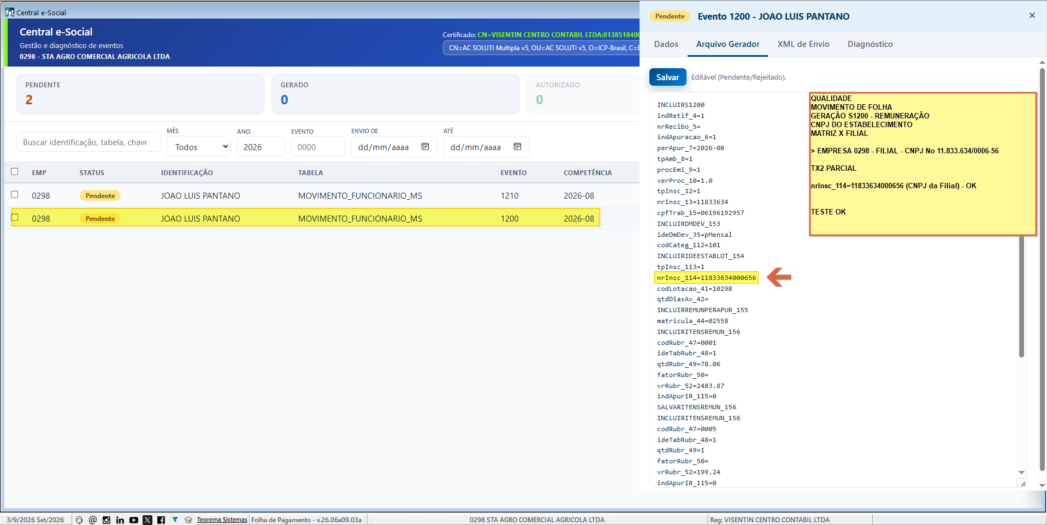Screen dimensions: 1047x525
Task: Click the email @ icon in status bar
Action: pyautogui.click(x=93, y=520)
